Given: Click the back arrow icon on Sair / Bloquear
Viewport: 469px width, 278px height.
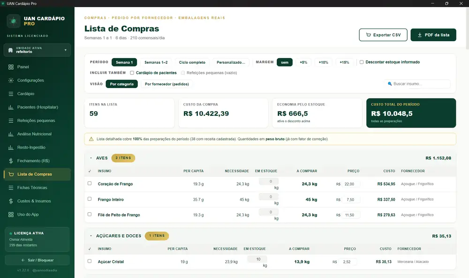Looking at the screenshot, I should pos(23,260).
